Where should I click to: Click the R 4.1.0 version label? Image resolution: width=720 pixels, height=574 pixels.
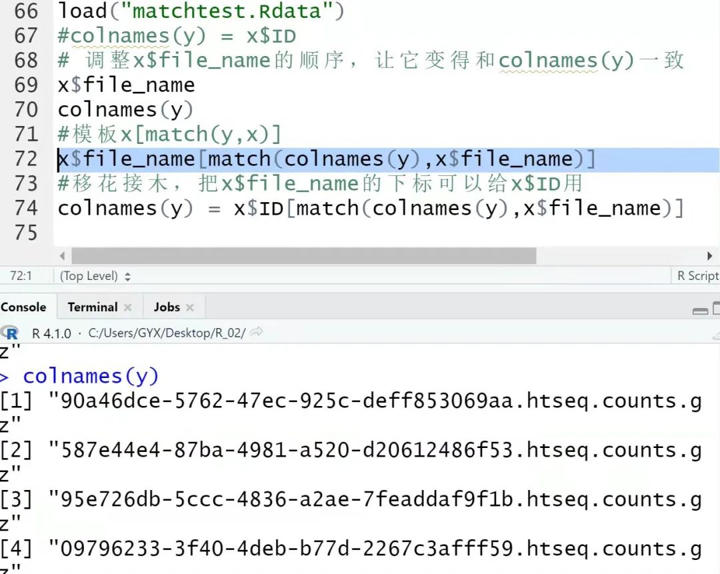click(51, 333)
